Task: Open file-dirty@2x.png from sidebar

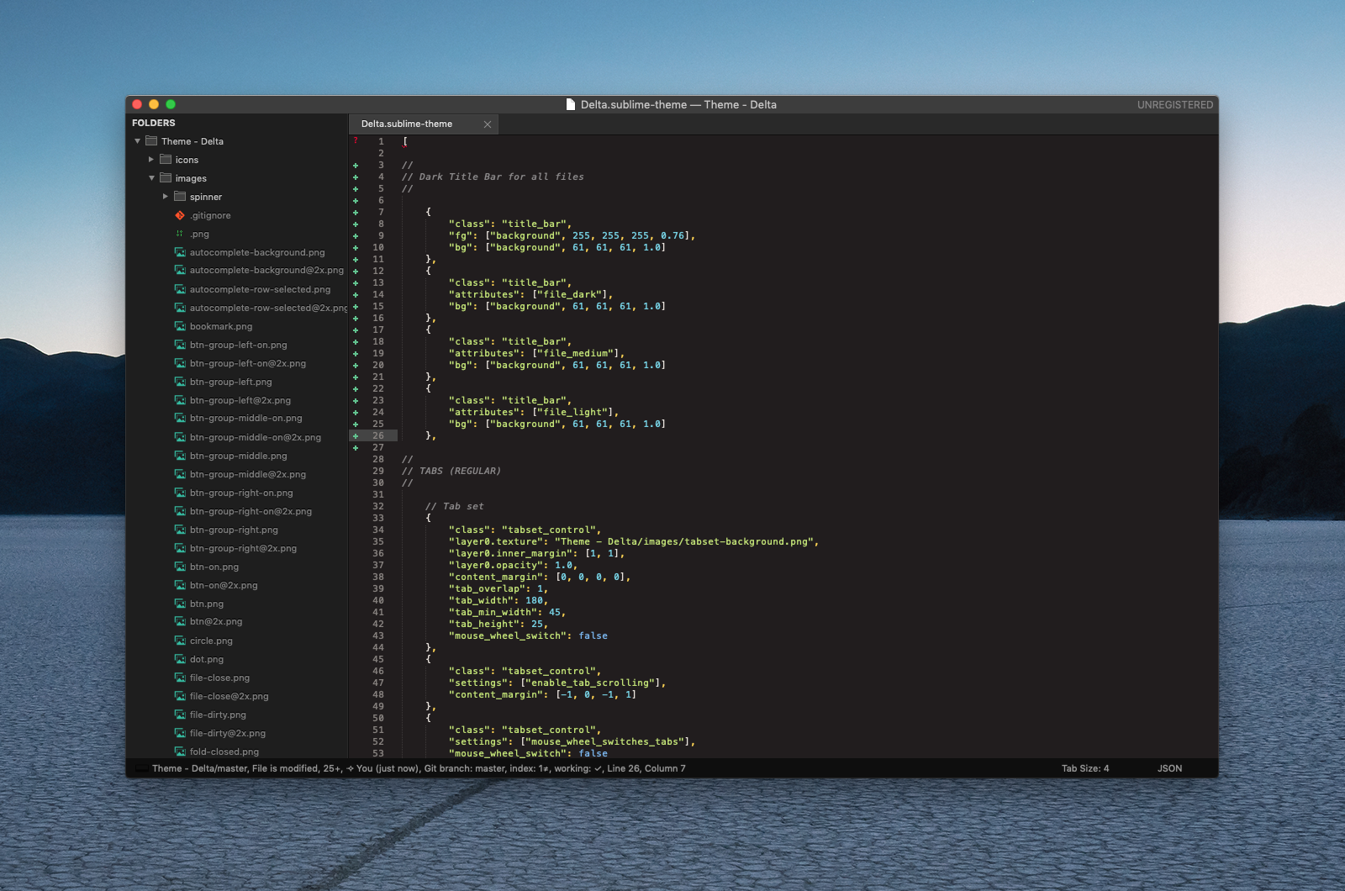Action: coord(228,733)
